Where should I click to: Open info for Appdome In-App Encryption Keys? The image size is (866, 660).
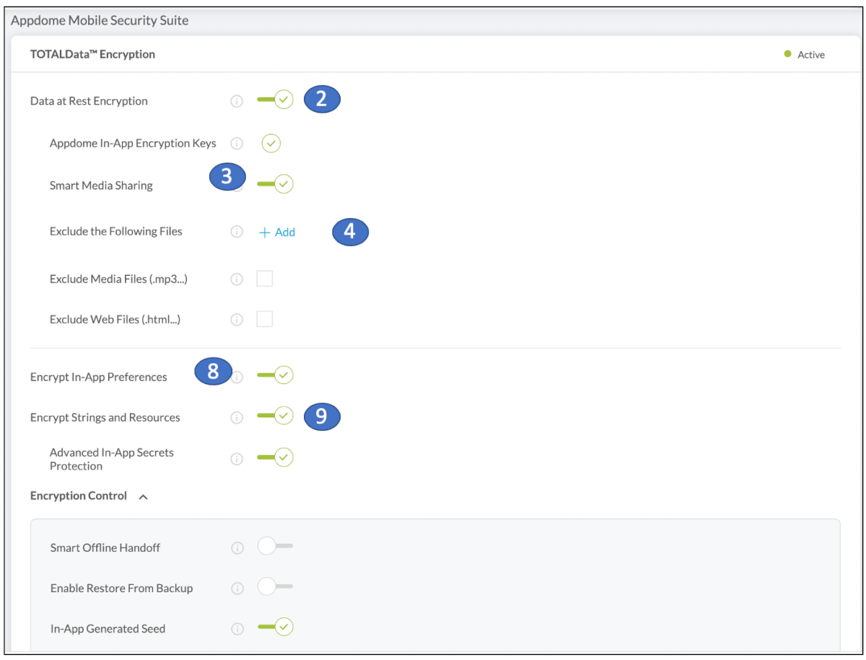[x=237, y=143]
